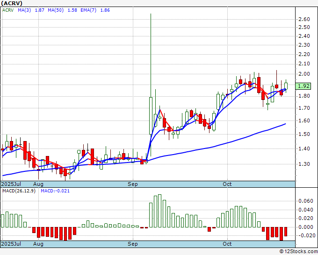Click Aug on price chart date axis
The width and height of the screenshot is (318, 255).
click(38, 184)
